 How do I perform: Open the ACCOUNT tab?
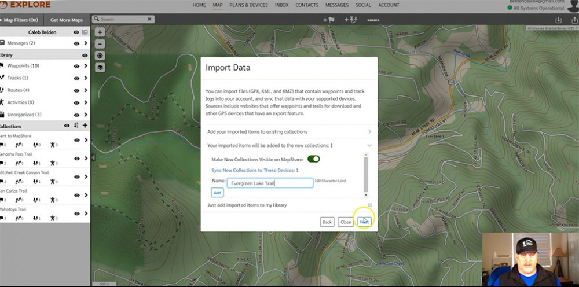pyautogui.click(x=389, y=5)
